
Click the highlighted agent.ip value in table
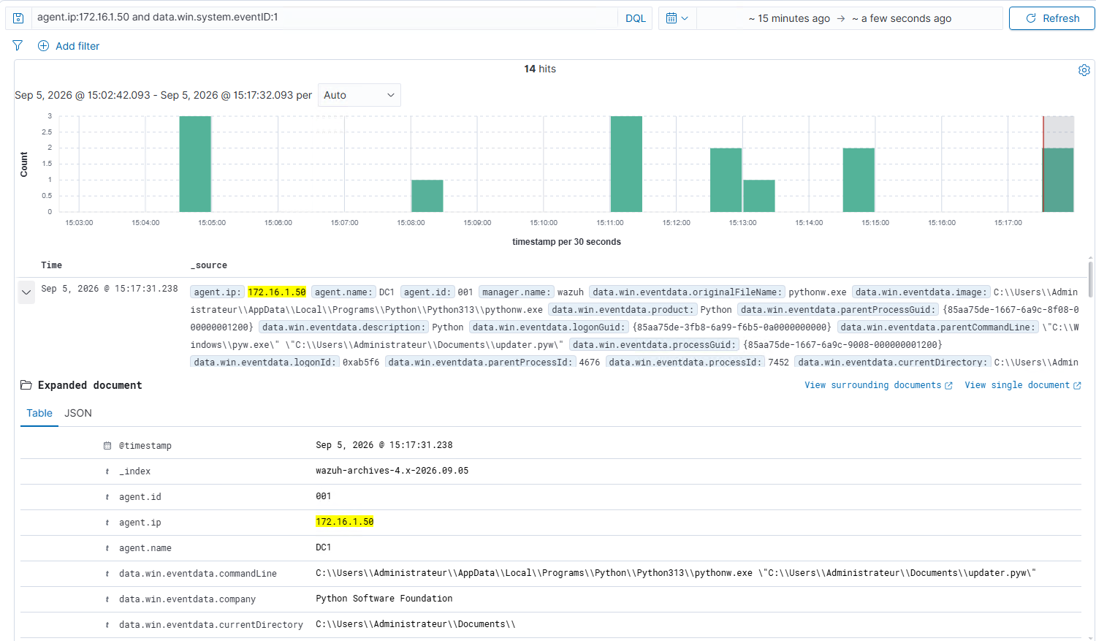point(345,522)
